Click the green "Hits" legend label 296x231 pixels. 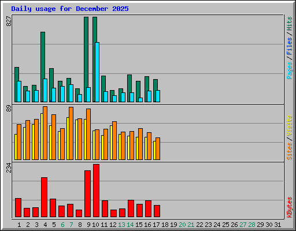tap(289, 24)
